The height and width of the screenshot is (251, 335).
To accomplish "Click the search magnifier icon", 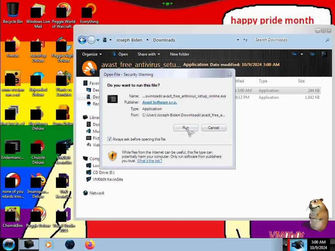I will pos(327,40).
